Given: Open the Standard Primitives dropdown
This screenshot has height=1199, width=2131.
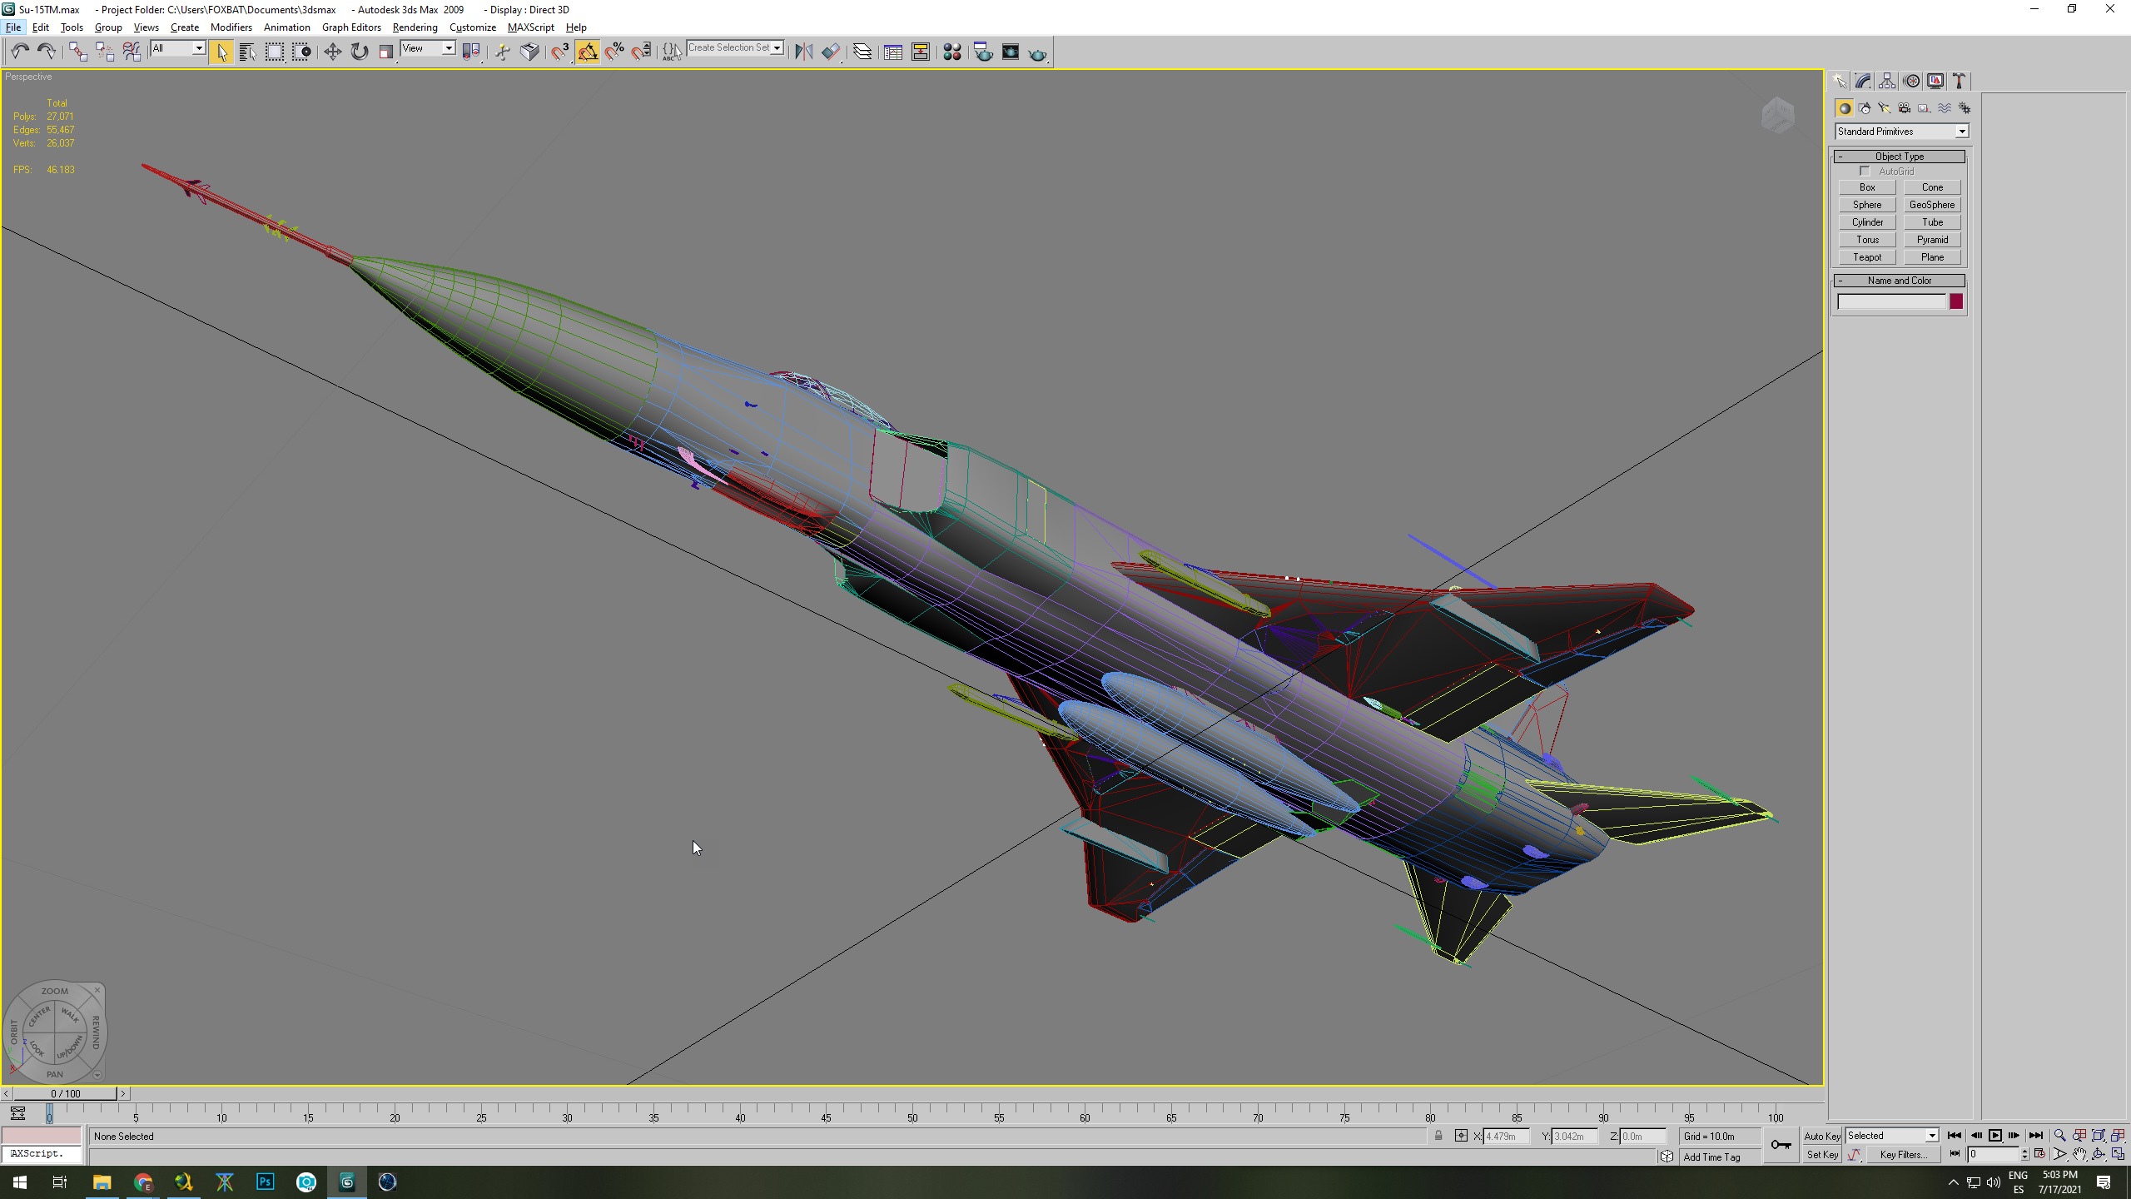Looking at the screenshot, I should click(x=1901, y=132).
